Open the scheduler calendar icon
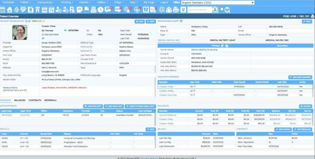This screenshot has height=159, width=315. (x=2, y=9)
